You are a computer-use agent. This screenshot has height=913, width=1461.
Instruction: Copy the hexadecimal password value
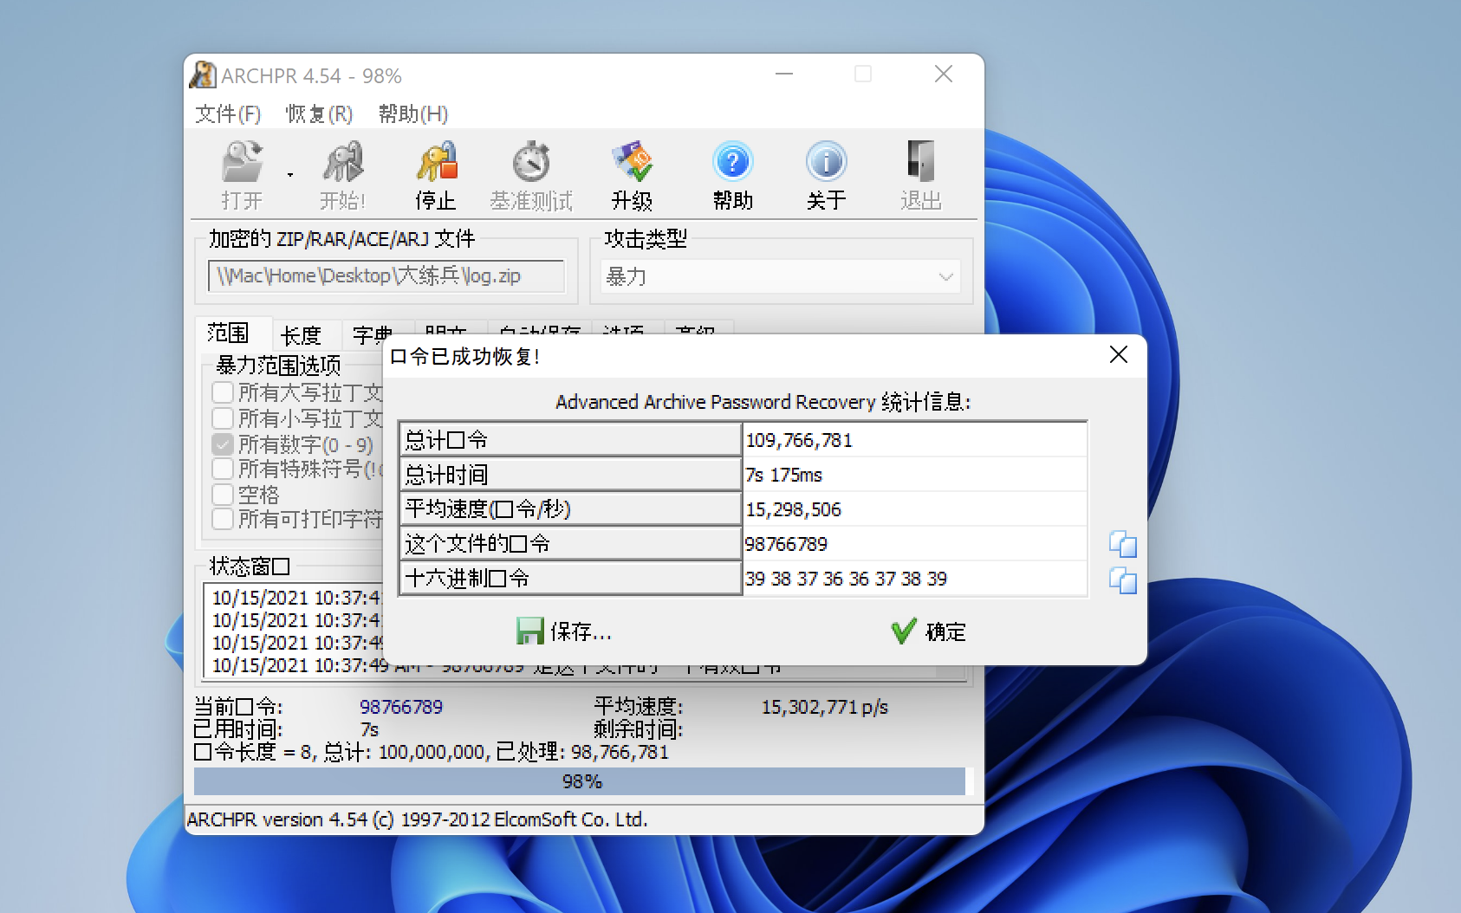(1122, 580)
